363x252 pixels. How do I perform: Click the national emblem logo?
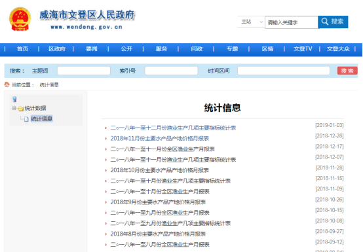[x=20, y=19]
